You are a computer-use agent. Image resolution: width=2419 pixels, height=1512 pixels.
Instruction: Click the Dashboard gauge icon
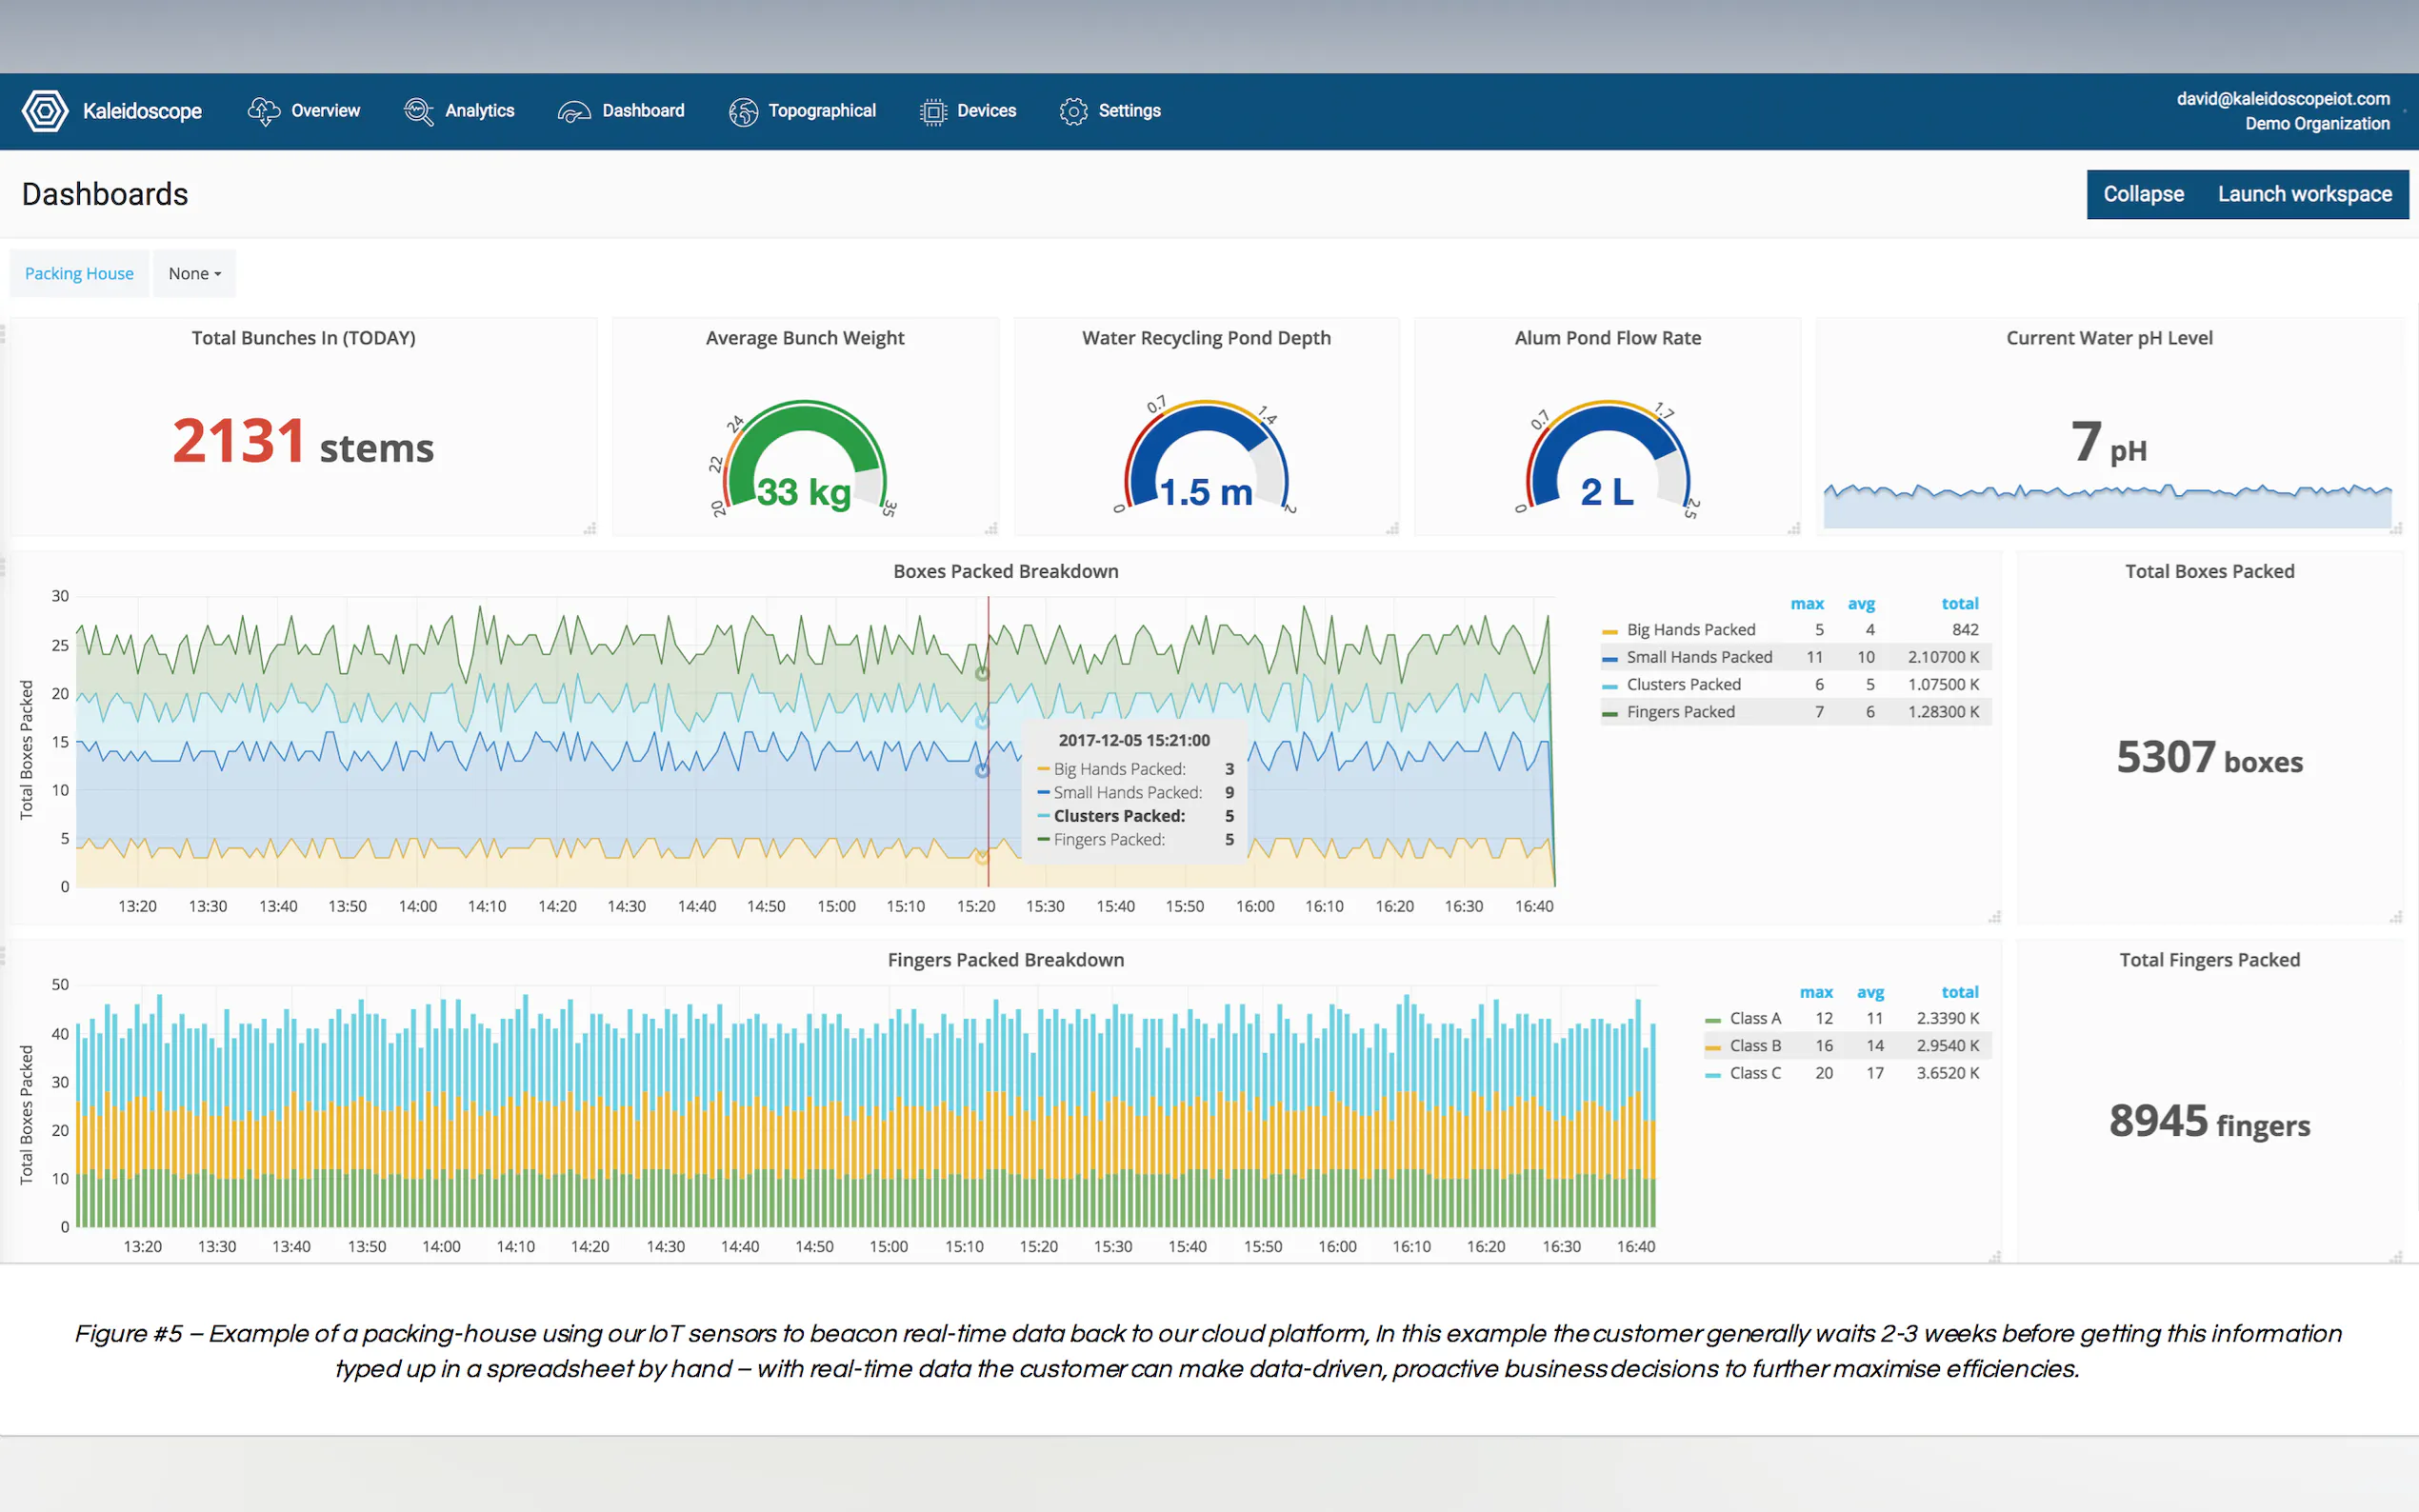(574, 112)
